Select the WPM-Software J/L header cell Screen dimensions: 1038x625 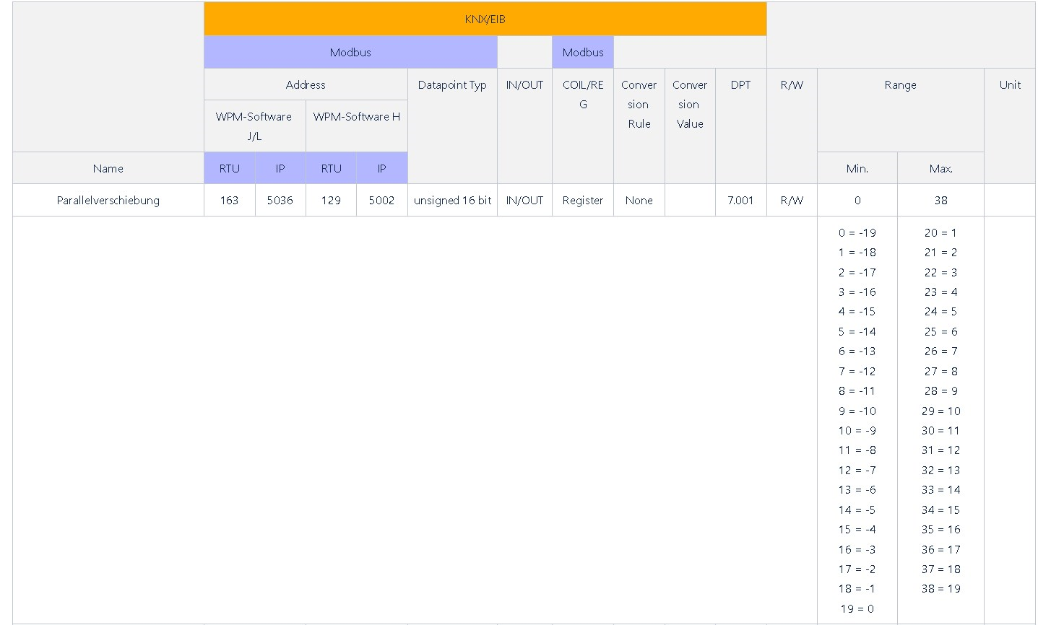point(254,126)
